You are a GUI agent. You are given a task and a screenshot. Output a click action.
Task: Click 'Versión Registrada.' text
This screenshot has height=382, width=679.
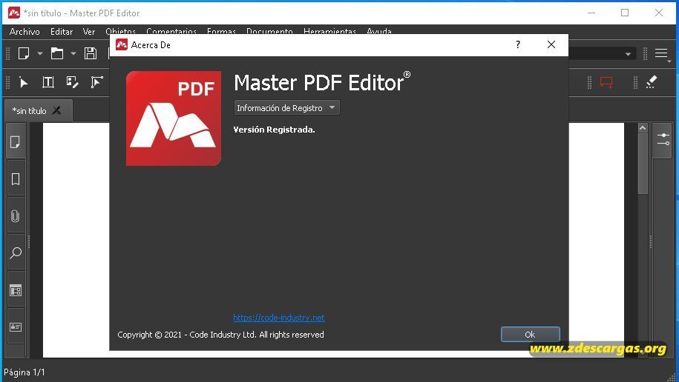click(274, 130)
